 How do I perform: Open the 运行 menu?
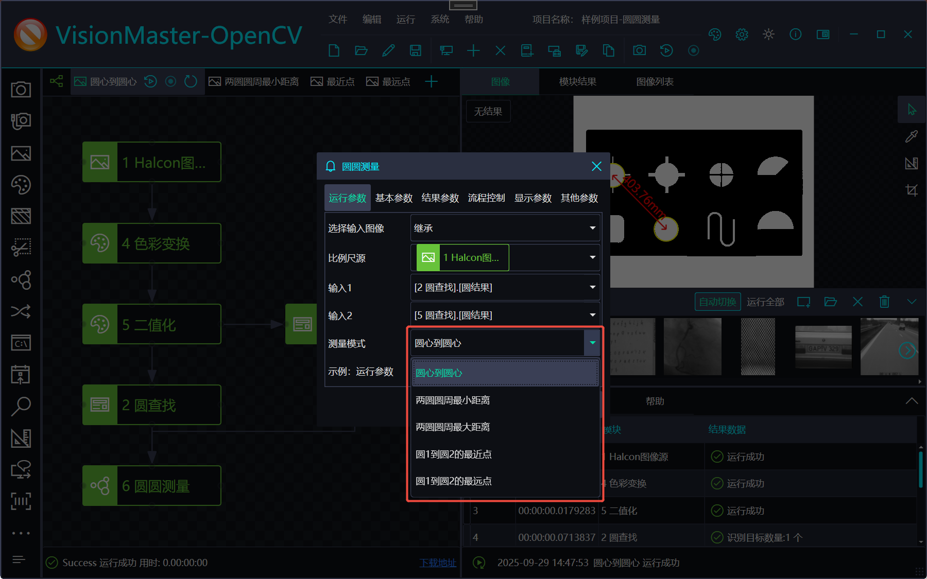pos(406,19)
